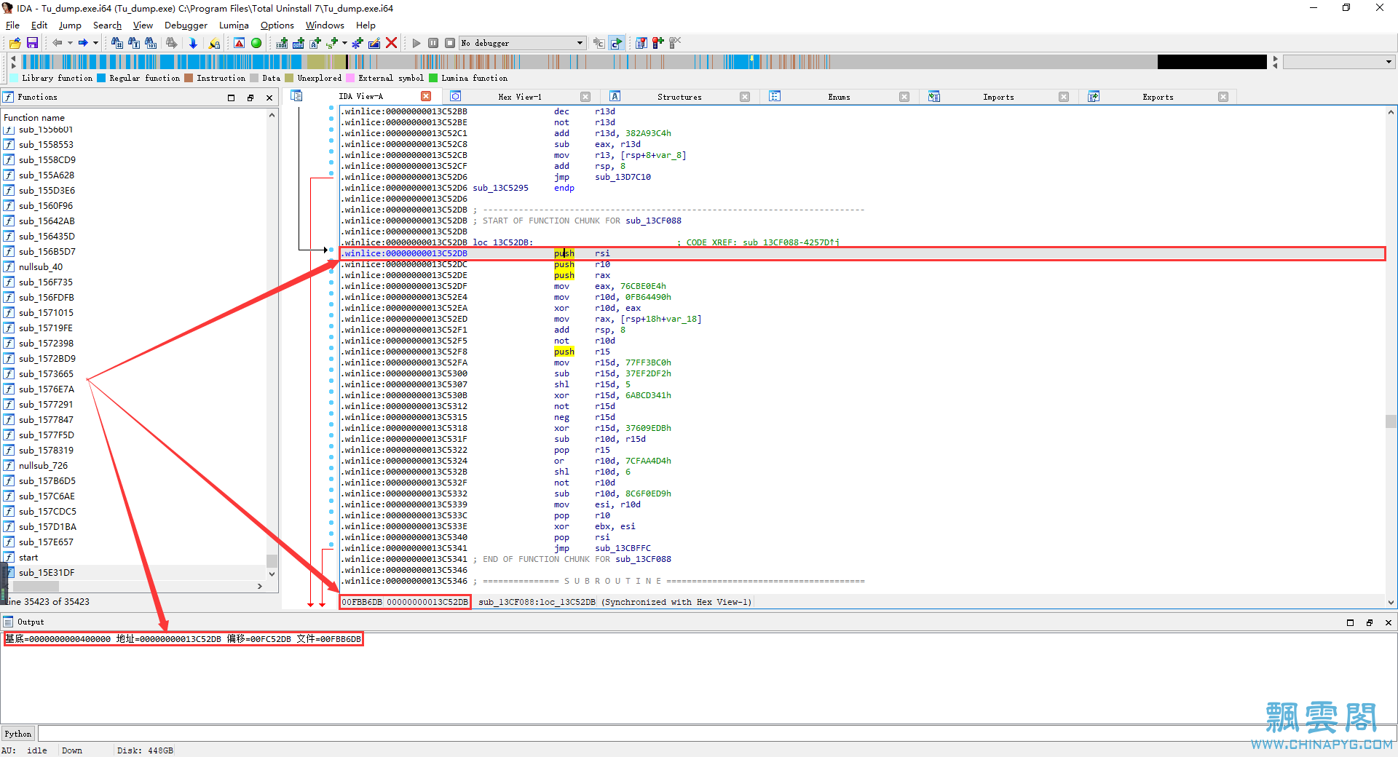Open the Debugger menu
The width and height of the screenshot is (1398, 757).
click(x=186, y=25)
